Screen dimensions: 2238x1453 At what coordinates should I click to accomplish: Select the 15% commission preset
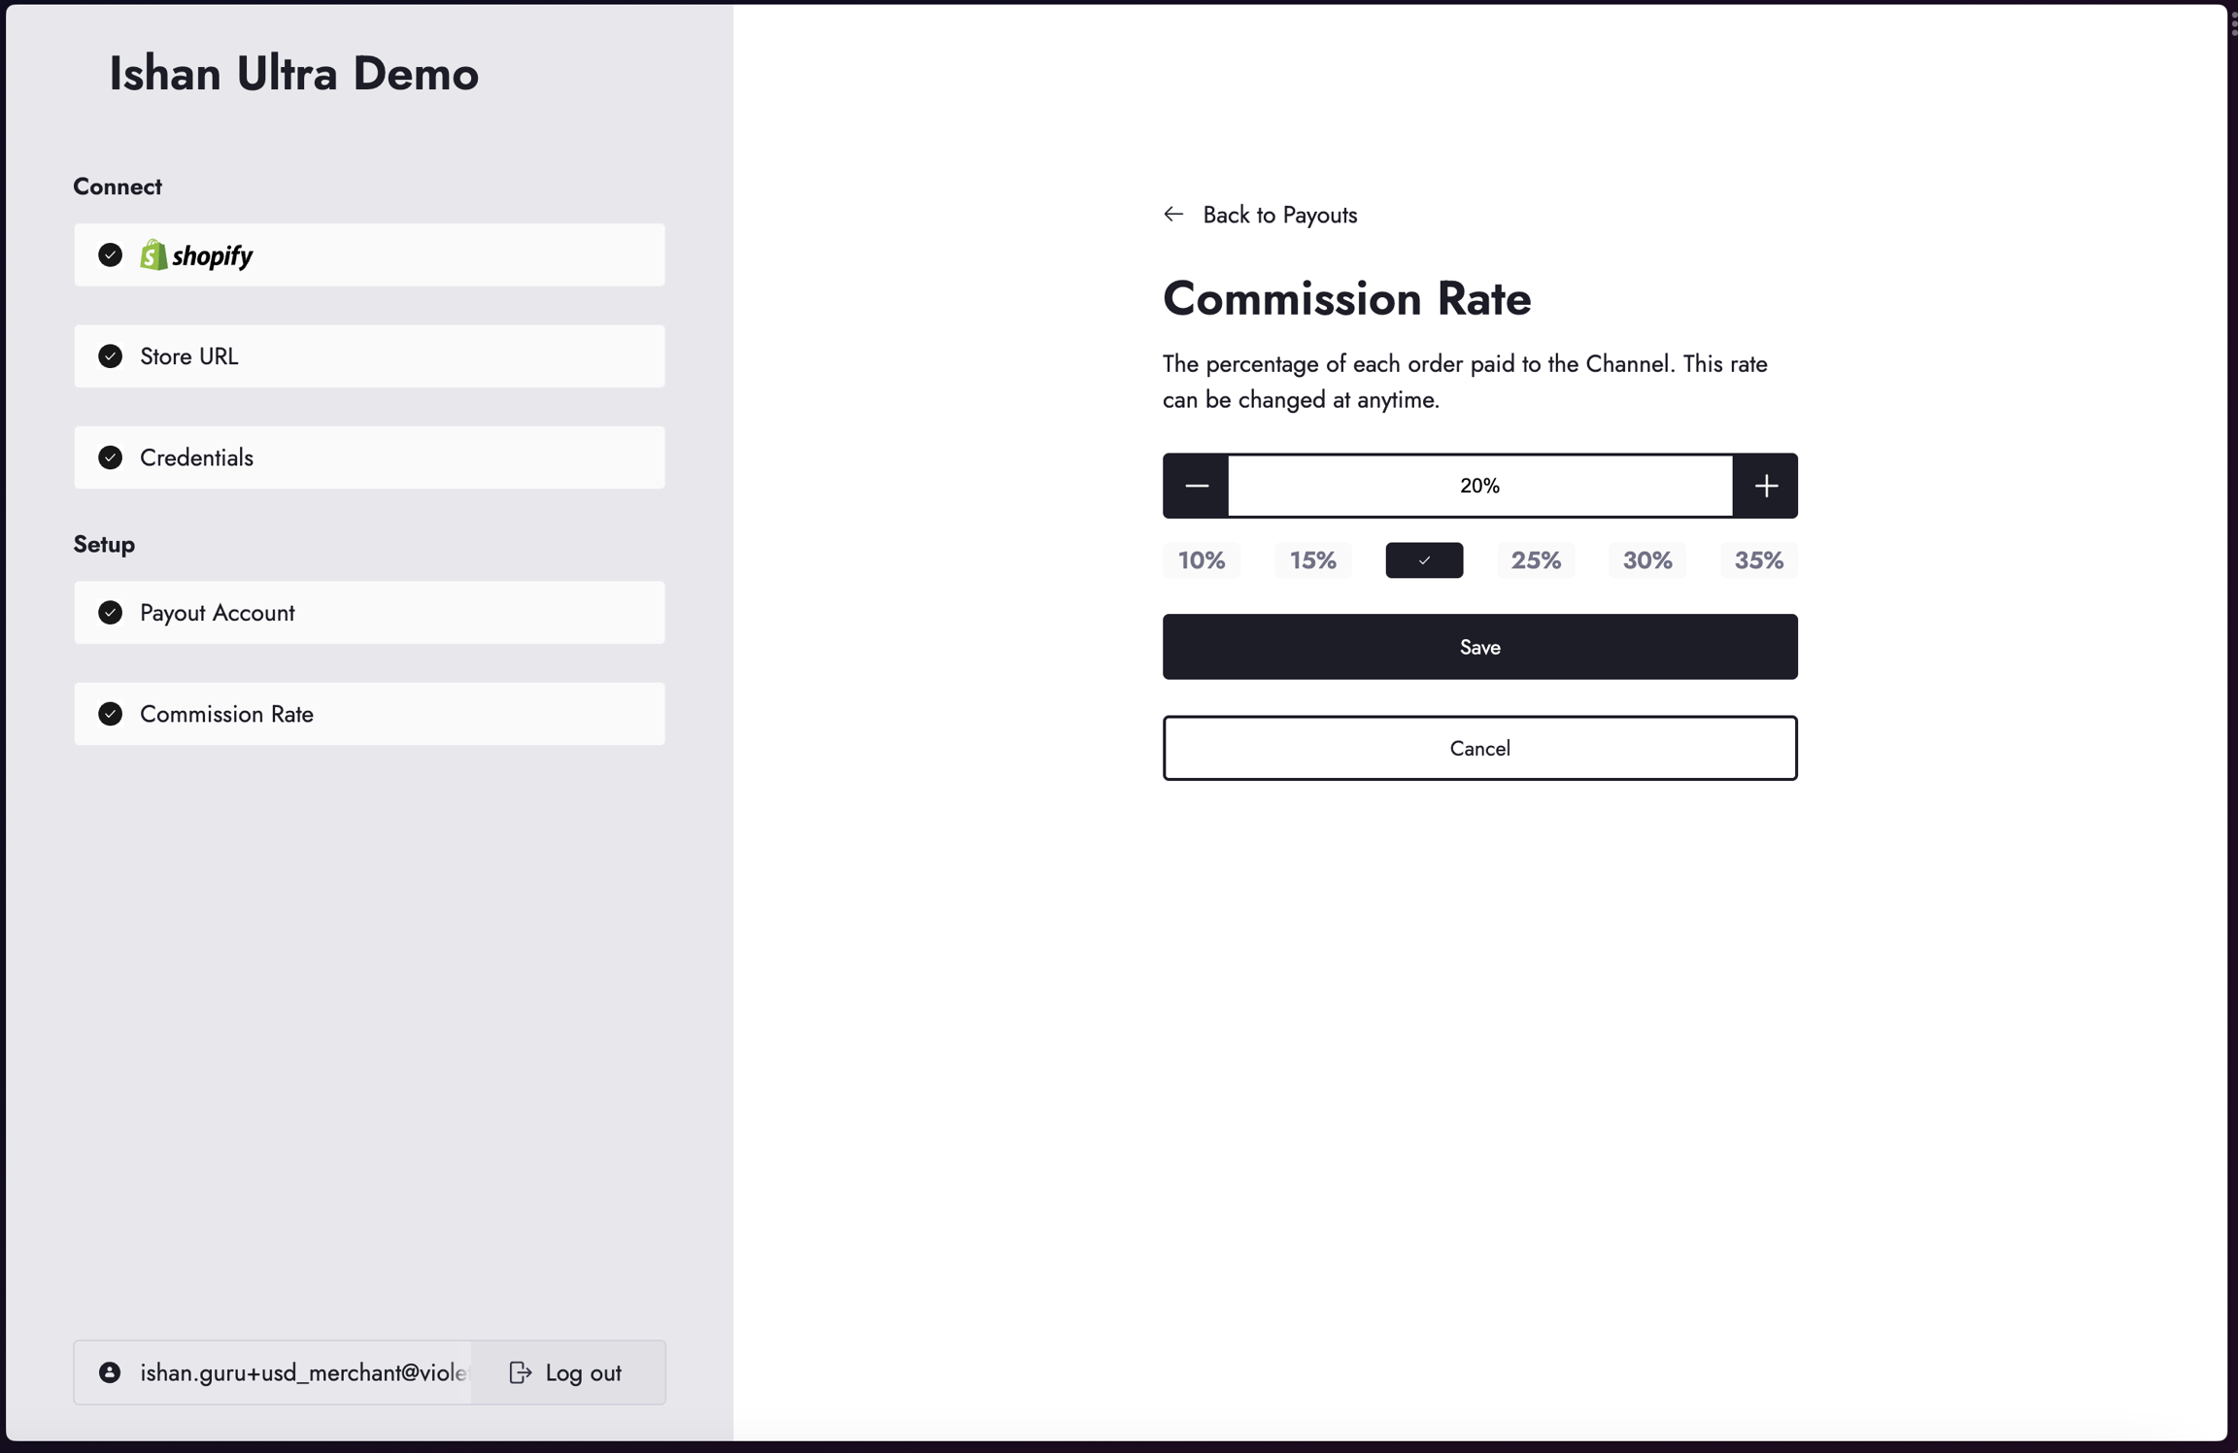point(1312,560)
